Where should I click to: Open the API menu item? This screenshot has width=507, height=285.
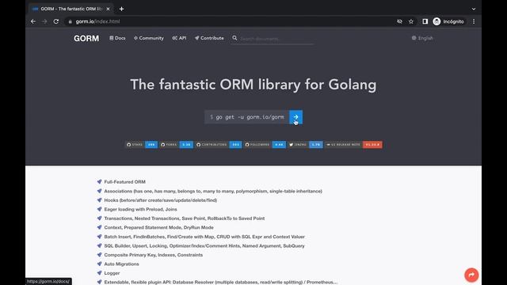179,38
